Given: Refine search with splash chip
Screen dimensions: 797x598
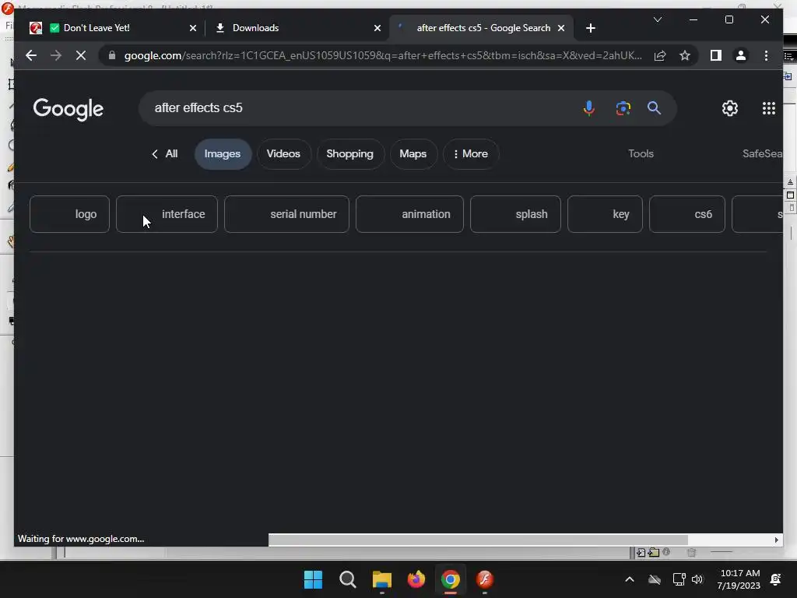Looking at the screenshot, I should [x=515, y=214].
